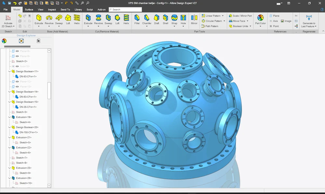Screen dimensions: 325x194
Task: Click the Boss Revolve yellow icon
Action: (x=49, y=18)
